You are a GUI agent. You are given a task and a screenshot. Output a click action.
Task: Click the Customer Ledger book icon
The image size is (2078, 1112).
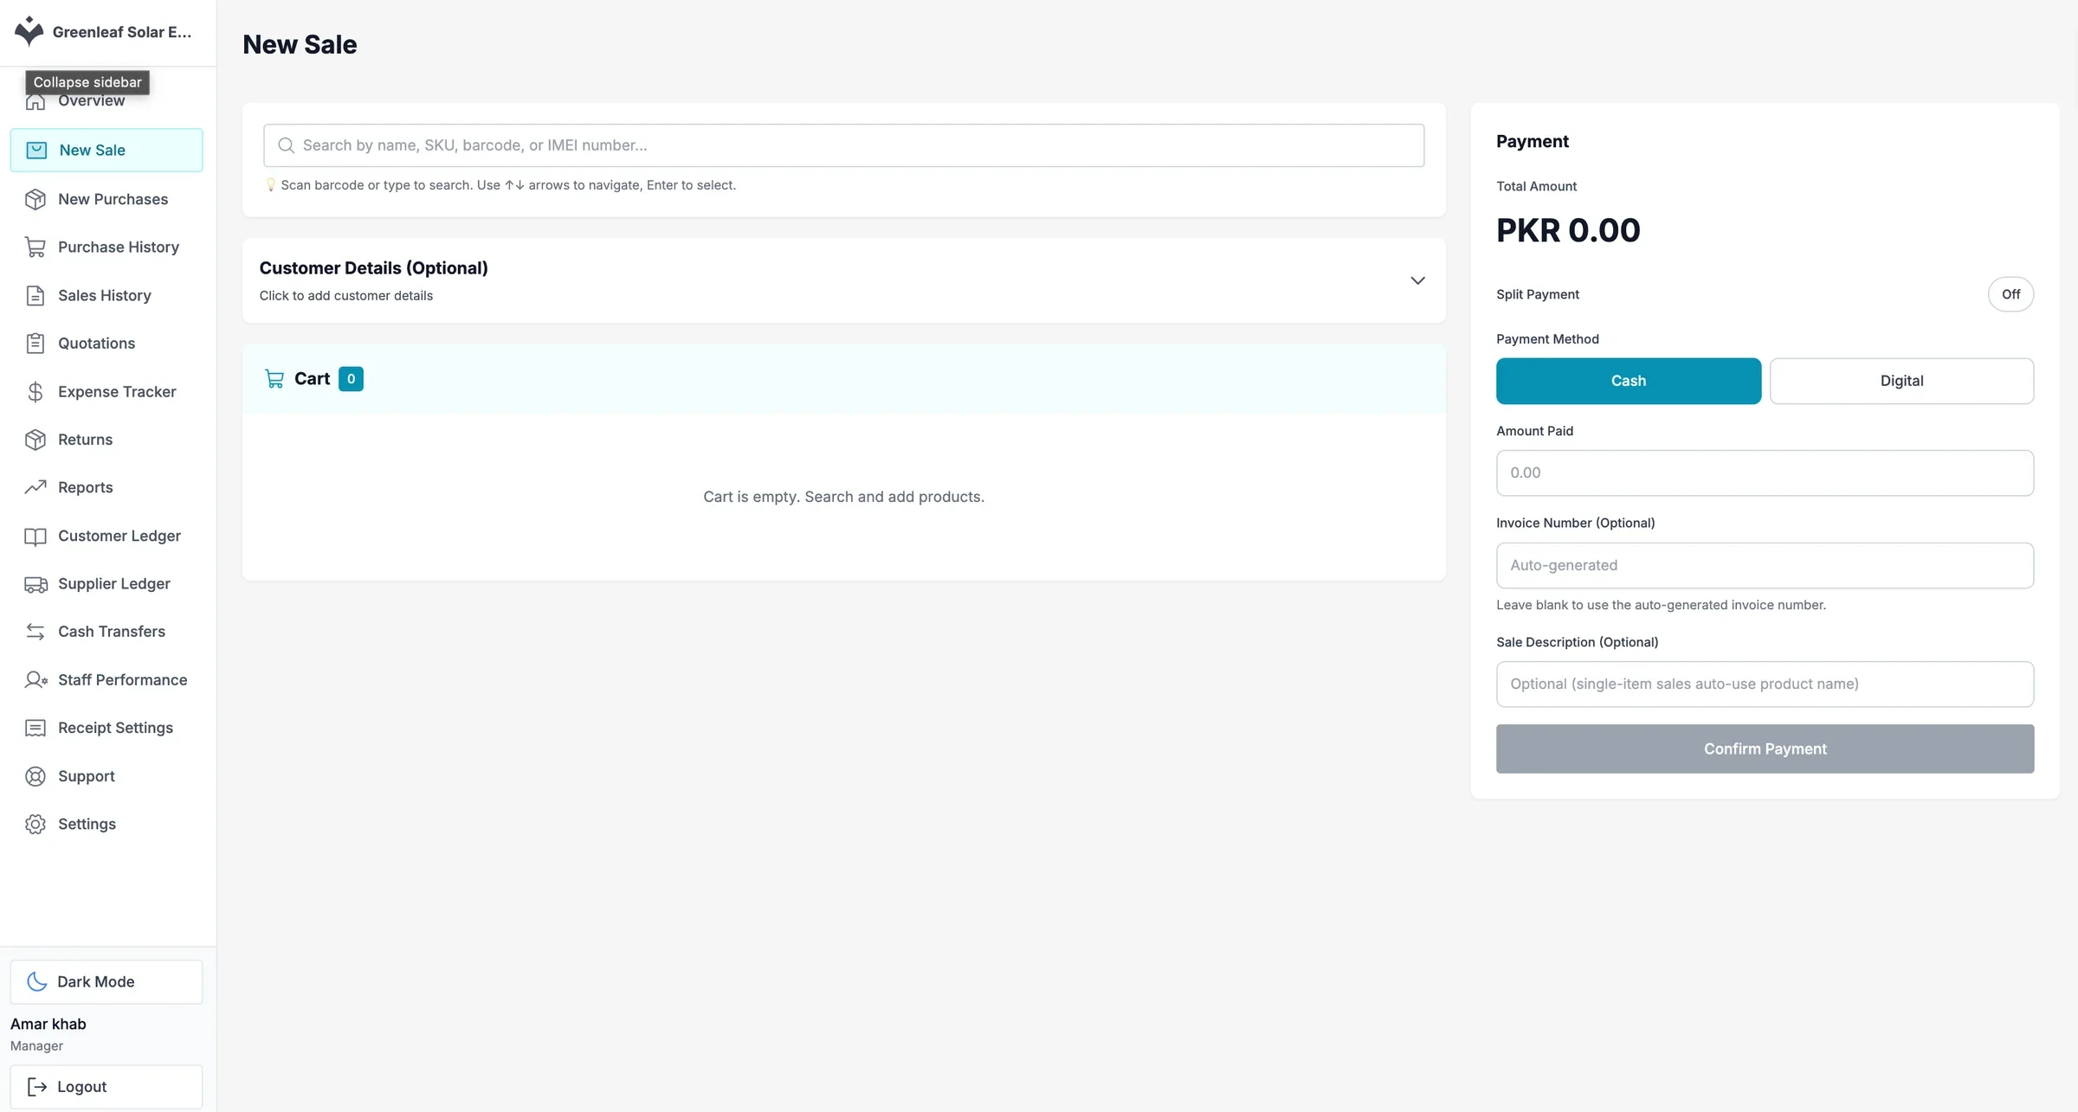coord(35,537)
